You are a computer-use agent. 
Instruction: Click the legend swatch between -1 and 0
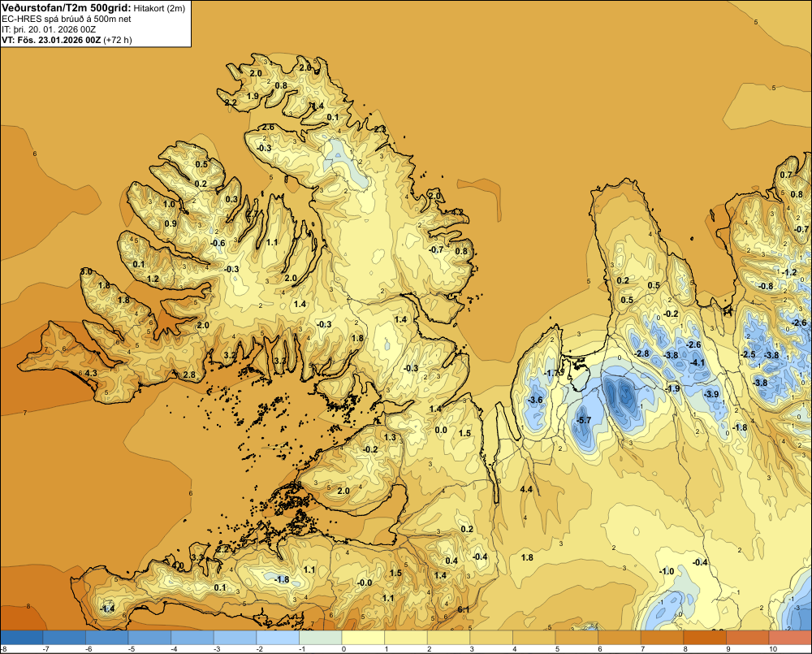click(x=321, y=638)
